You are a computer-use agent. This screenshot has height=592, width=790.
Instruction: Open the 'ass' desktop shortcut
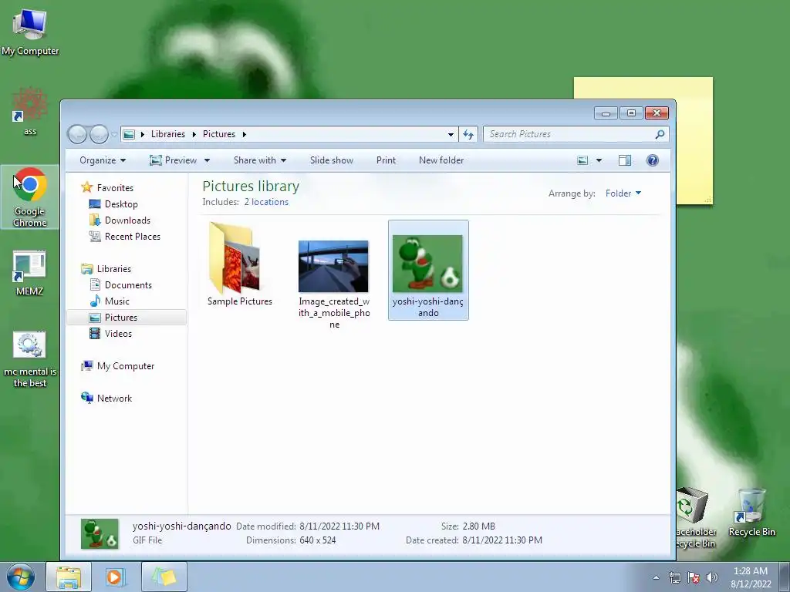click(30, 111)
